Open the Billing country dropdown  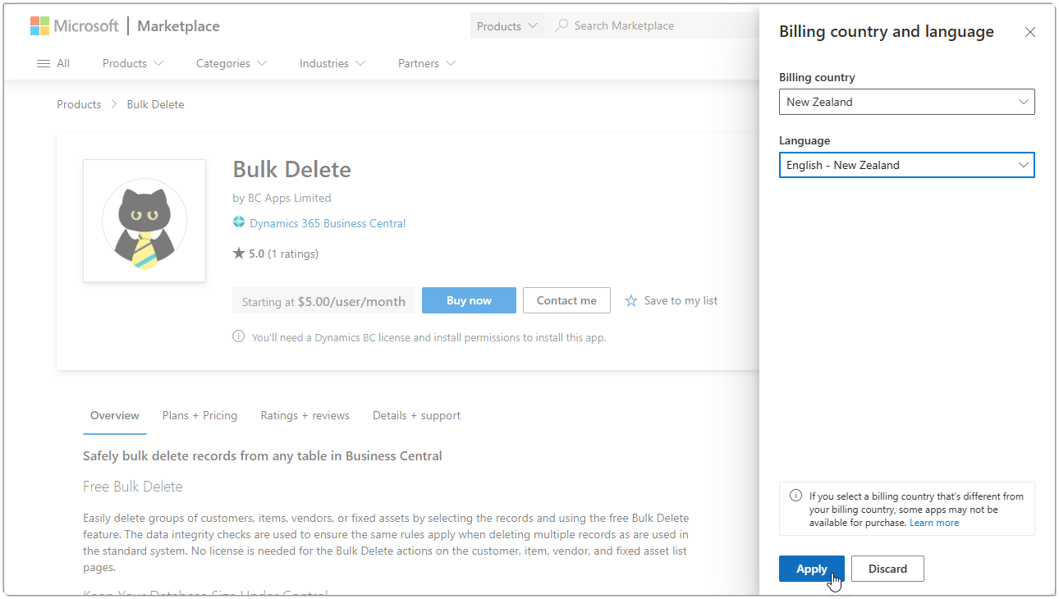coord(905,102)
